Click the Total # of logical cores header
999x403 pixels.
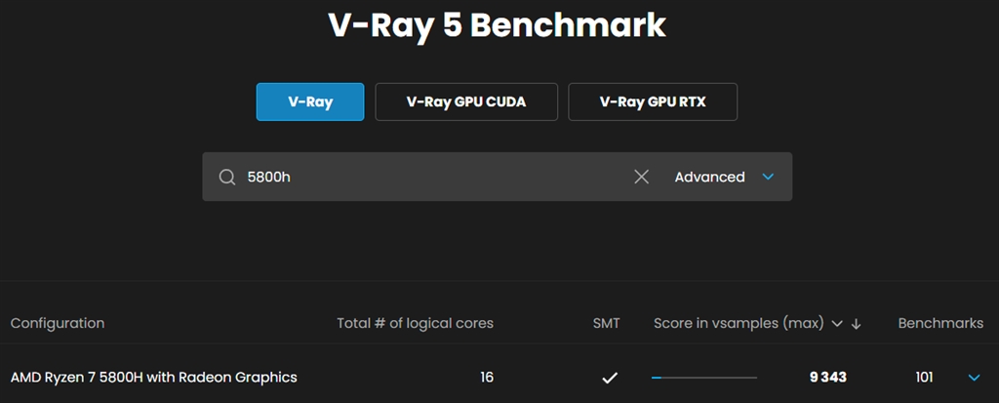pyautogui.click(x=415, y=323)
